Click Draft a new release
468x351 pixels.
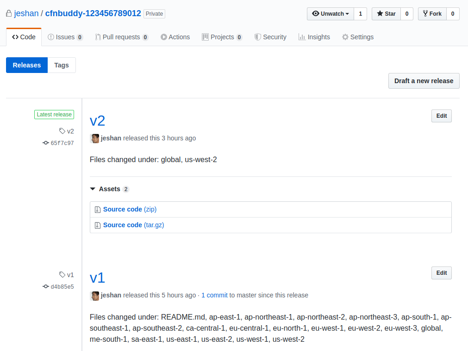[x=424, y=81]
